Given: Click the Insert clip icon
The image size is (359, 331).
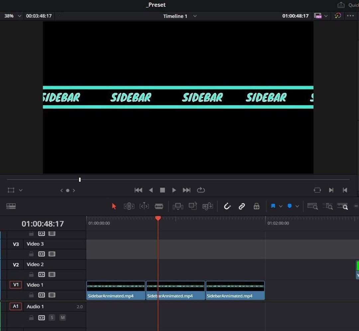Looking at the screenshot, I should (179, 206).
